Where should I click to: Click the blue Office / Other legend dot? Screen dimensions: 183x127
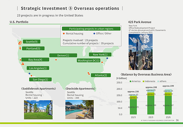(x=94, y=34)
